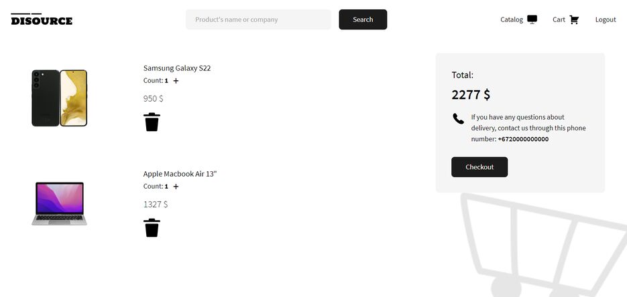
Task: Remove Apple Macbook Air using trash icon
Action: pos(152,227)
